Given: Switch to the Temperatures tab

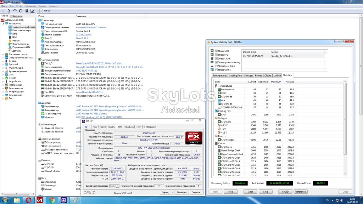Looking at the screenshot, I should pyautogui.click(x=220, y=76).
